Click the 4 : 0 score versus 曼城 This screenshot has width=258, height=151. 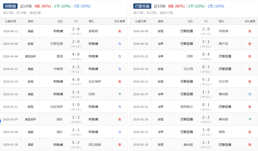[76, 54]
